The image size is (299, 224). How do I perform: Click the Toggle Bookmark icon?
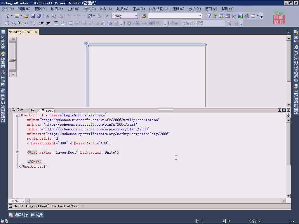pos(71,23)
